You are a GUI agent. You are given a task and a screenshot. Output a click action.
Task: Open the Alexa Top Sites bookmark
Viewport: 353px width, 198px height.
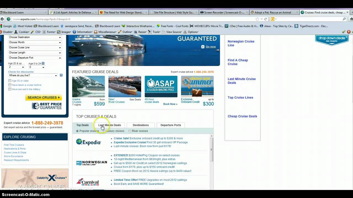(277, 26)
